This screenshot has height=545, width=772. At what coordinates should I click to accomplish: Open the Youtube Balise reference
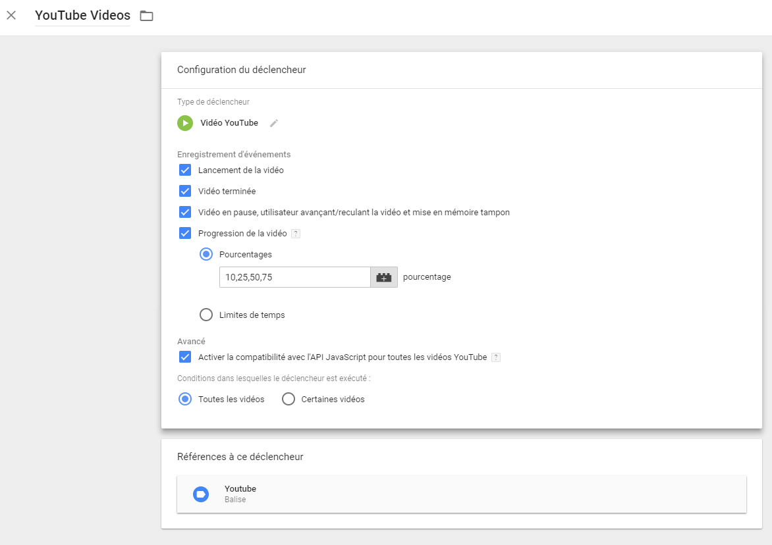coord(461,494)
